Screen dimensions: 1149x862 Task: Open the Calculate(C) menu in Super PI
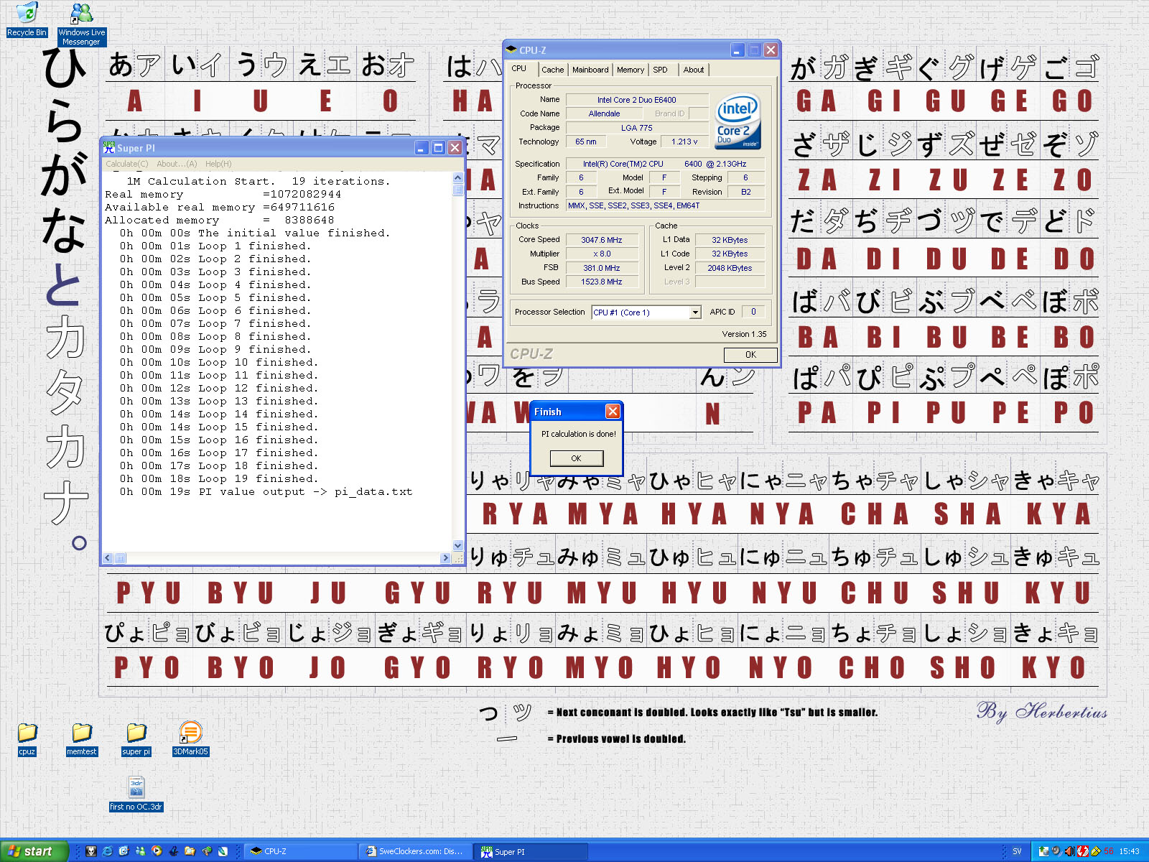[x=127, y=164]
